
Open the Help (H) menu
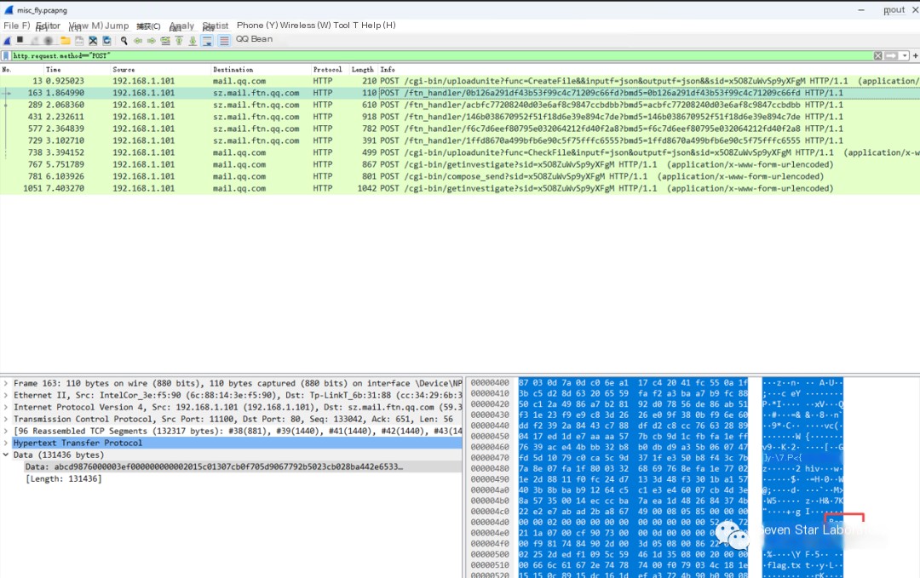point(378,26)
